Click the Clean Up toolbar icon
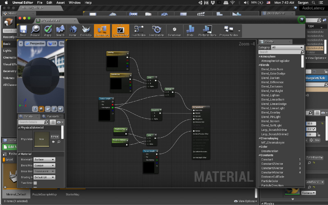Viewport: 328px width, 205px height. 86,30
